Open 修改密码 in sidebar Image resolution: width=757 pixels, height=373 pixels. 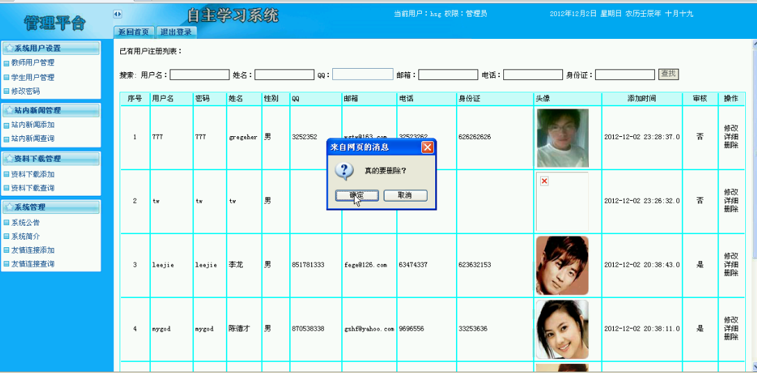tap(26, 91)
